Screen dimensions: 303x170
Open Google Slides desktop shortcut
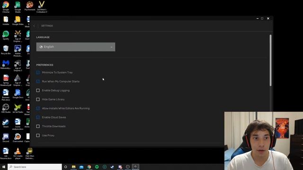pyautogui.click(x=18, y=21)
